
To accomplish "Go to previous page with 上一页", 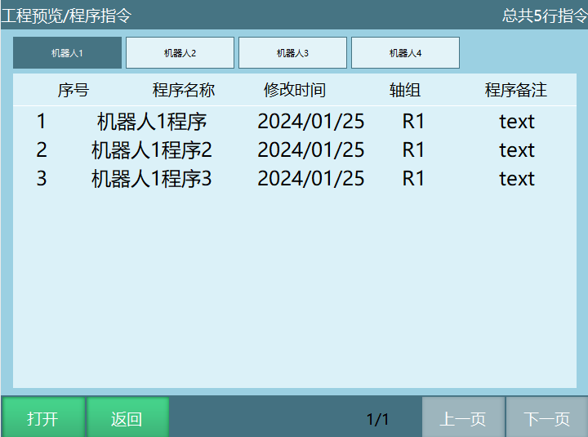I will coord(463,418).
